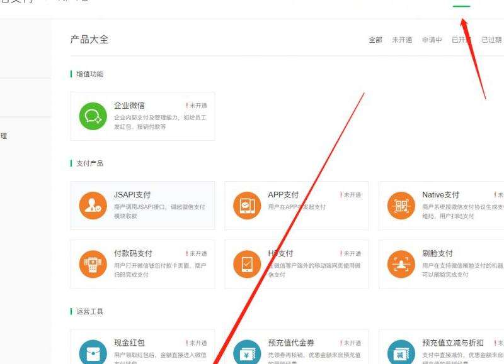Image resolution: width=504 pixels, height=364 pixels.
Task: Click the 预充值代金券 blue coupon icon
Action: tap(247, 352)
